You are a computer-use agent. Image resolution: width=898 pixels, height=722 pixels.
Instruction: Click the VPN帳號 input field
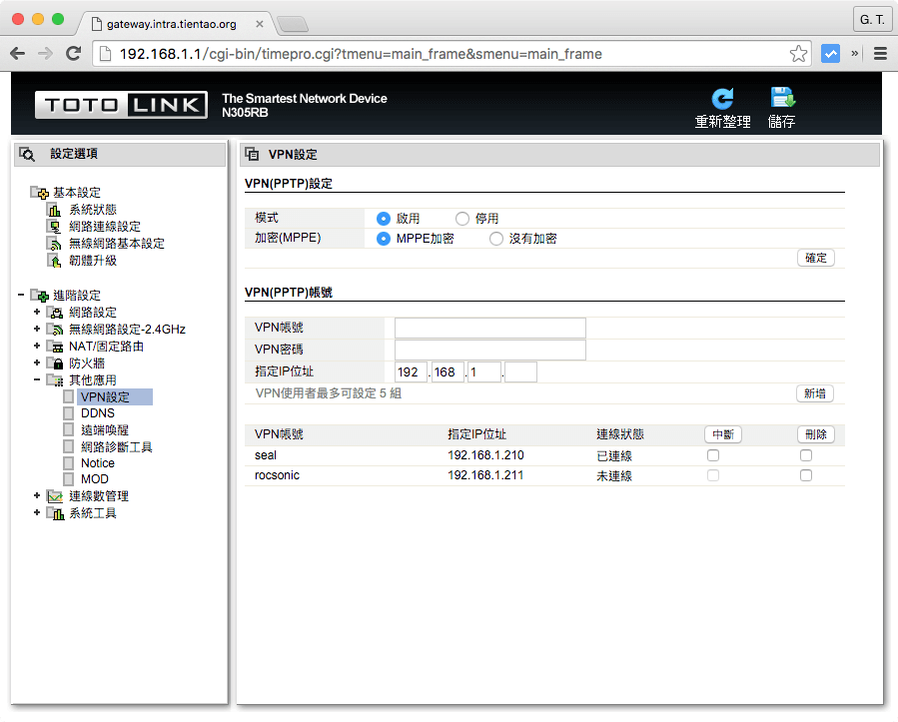[489, 328]
